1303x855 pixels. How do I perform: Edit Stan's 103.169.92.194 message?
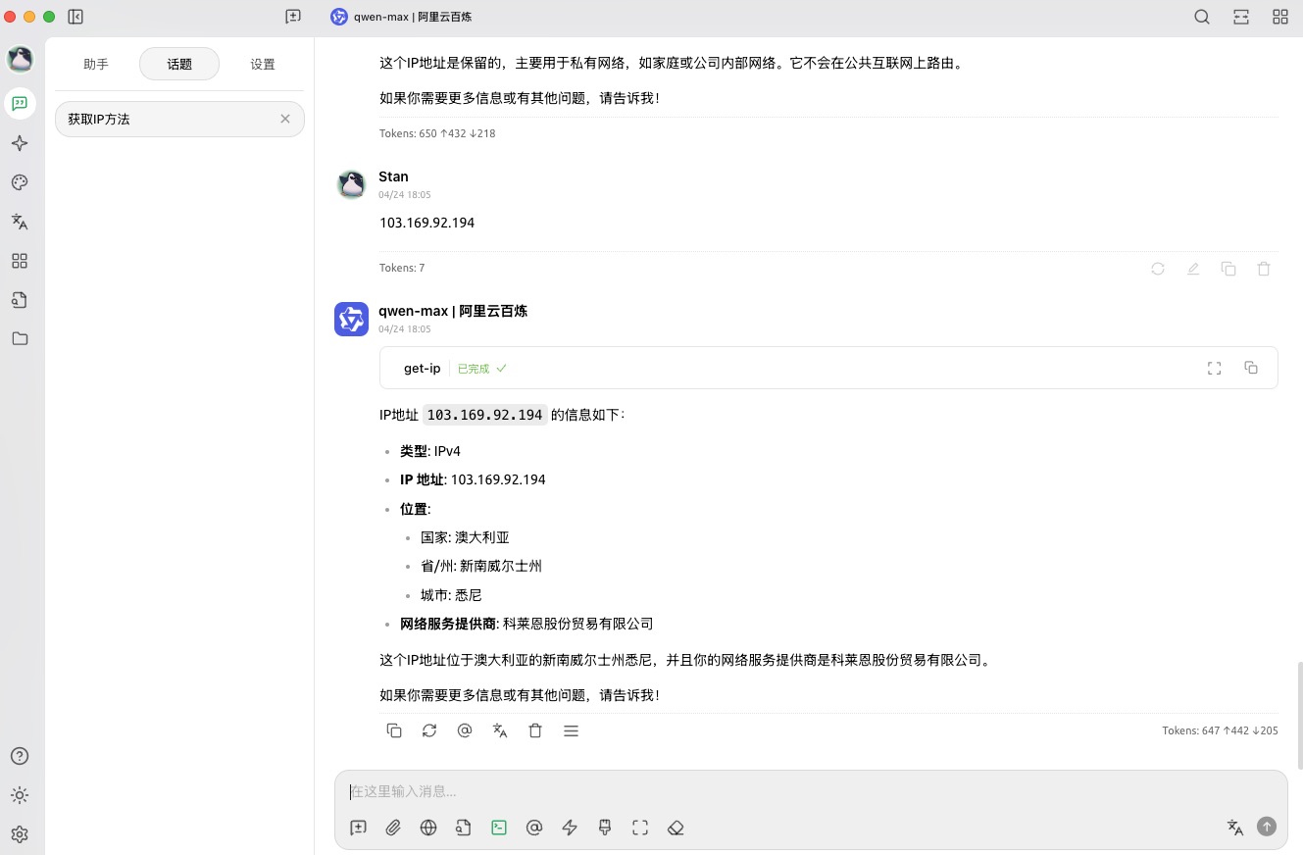click(1193, 268)
